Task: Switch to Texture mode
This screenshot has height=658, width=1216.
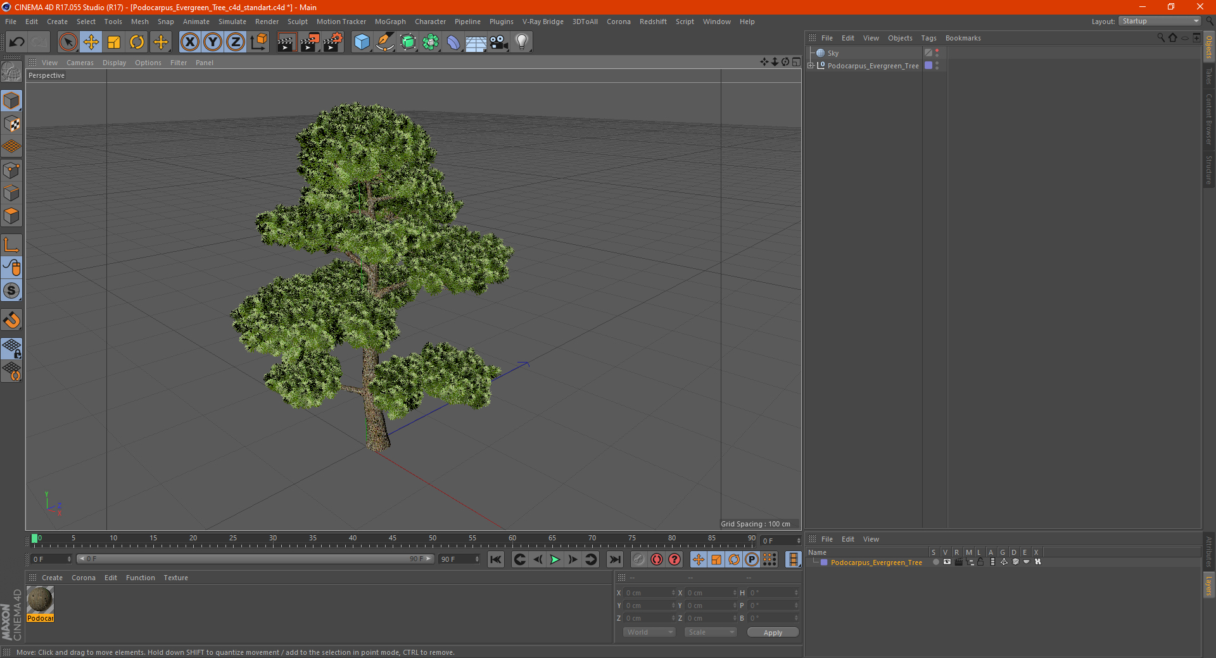Action: [11, 124]
